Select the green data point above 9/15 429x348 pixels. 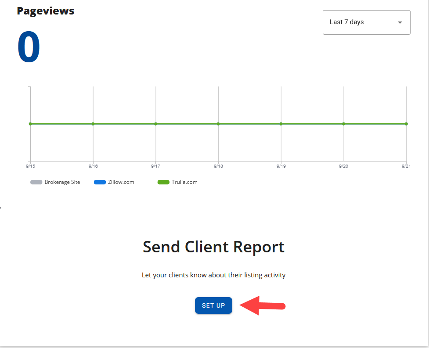[x=30, y=124]
